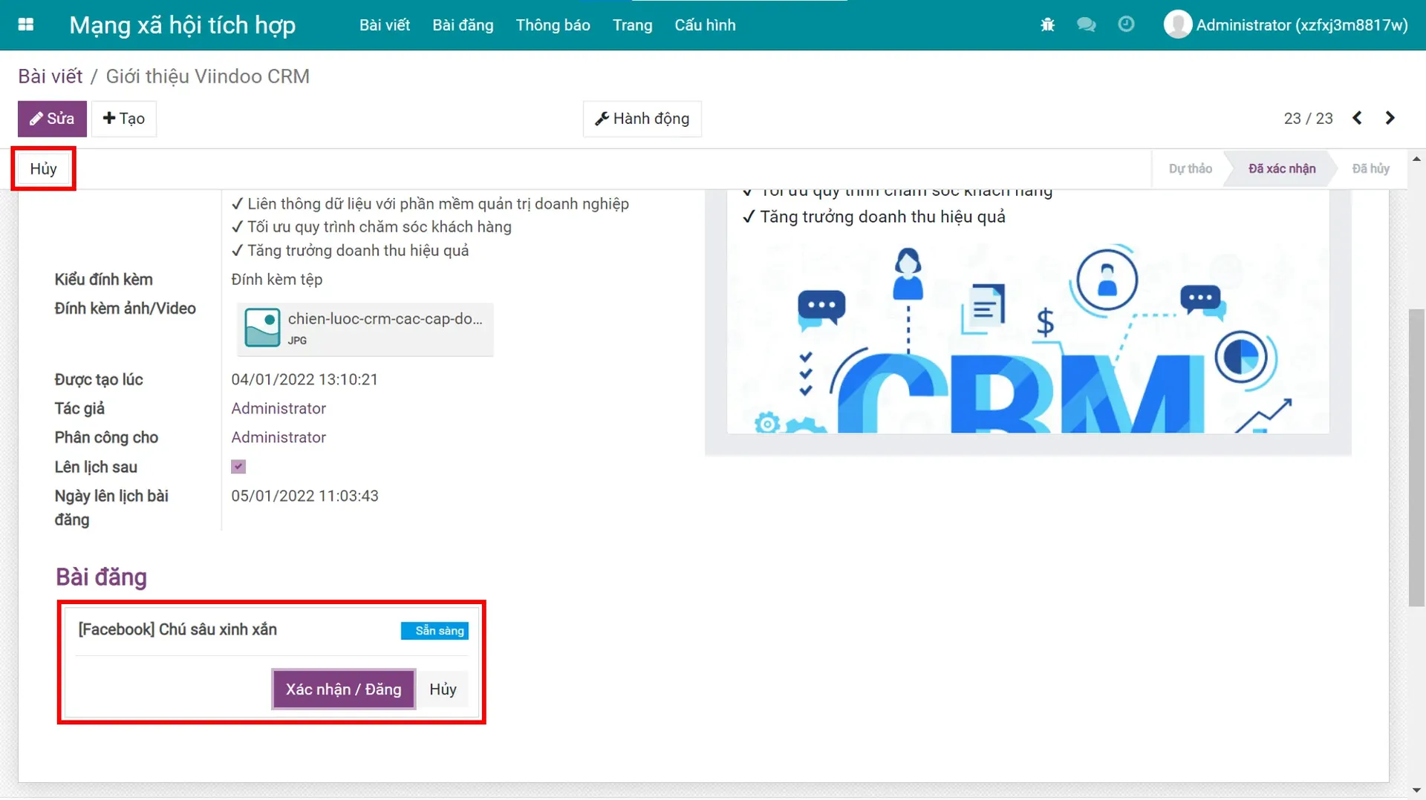The height and width of the screenshot is (800, 1426).
Task: Click the JPG attachment file icon
Action: point(262,327)
